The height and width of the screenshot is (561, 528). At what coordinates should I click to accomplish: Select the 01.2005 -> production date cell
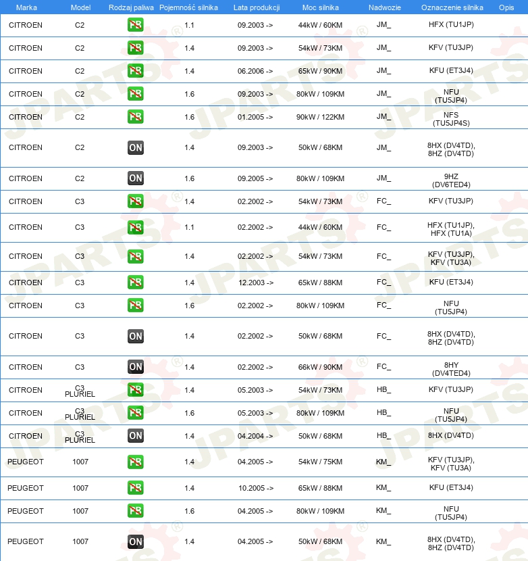point(255,117)
